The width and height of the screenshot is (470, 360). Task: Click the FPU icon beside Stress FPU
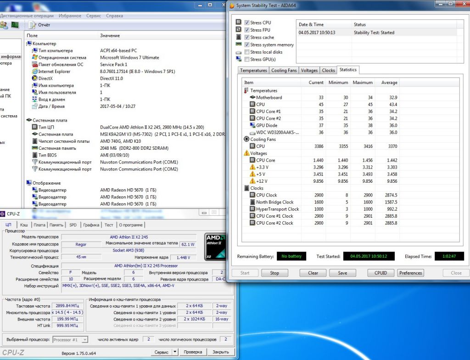click(239, 29)
